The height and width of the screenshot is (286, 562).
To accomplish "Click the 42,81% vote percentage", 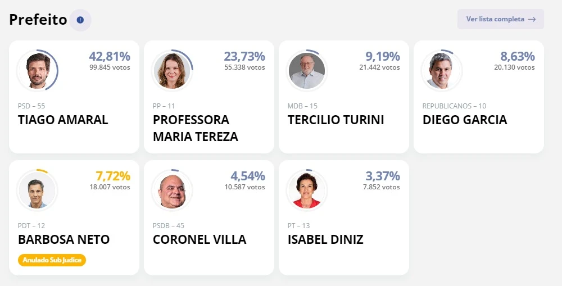I will tap(110, 56).
